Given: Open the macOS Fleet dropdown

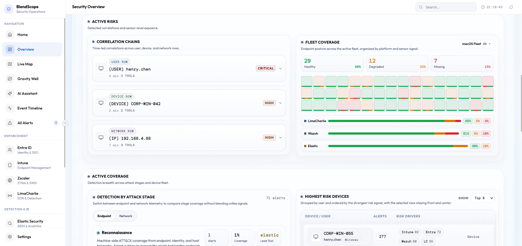Looking at the screenshot, I should click(476, 44).
